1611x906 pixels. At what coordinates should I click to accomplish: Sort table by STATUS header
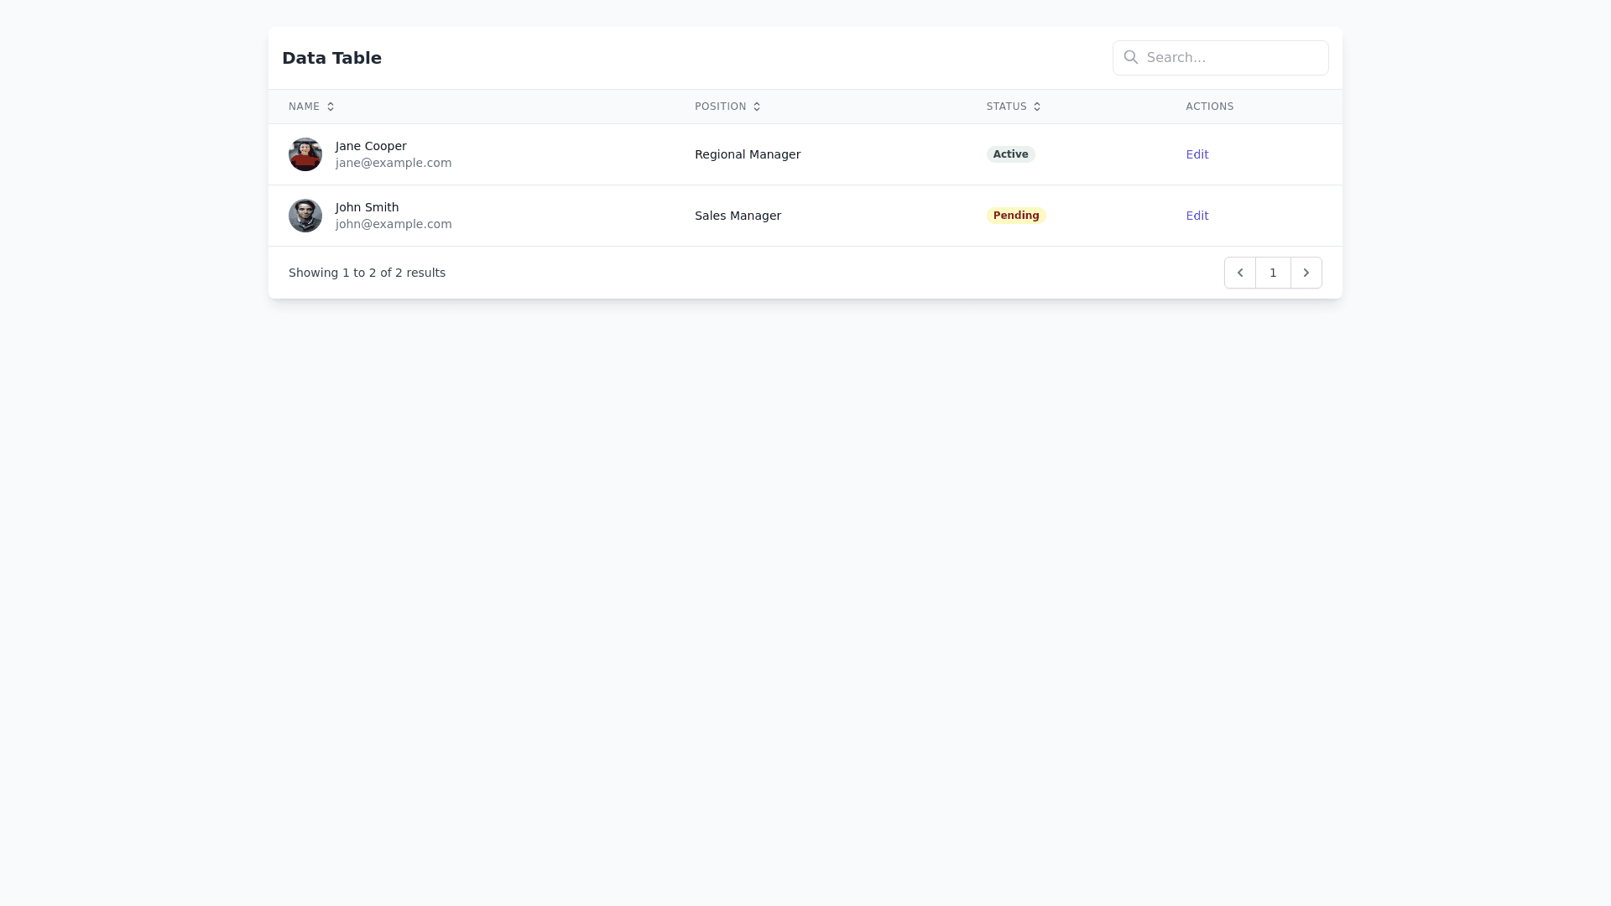coord(1006,107)
